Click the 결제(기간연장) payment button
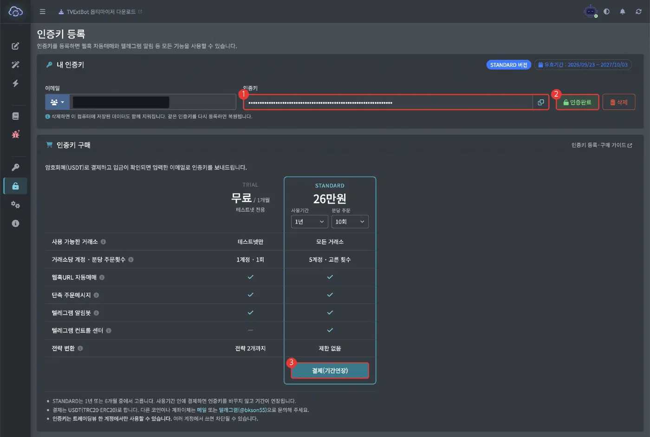The image size is (650, 437). point(330,371)
